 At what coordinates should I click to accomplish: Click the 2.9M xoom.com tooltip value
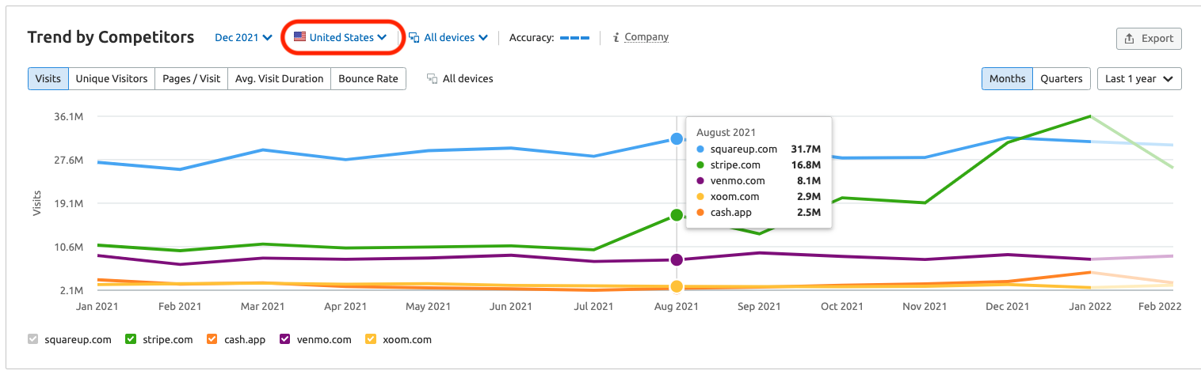tap(809, 196)
